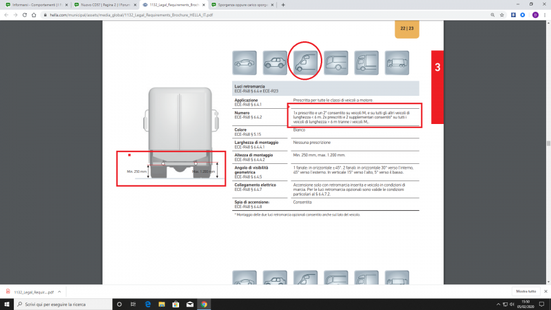Click the SUV vehicle icon
The width and height of the screenshot is (551, 310).
point(275,63)
